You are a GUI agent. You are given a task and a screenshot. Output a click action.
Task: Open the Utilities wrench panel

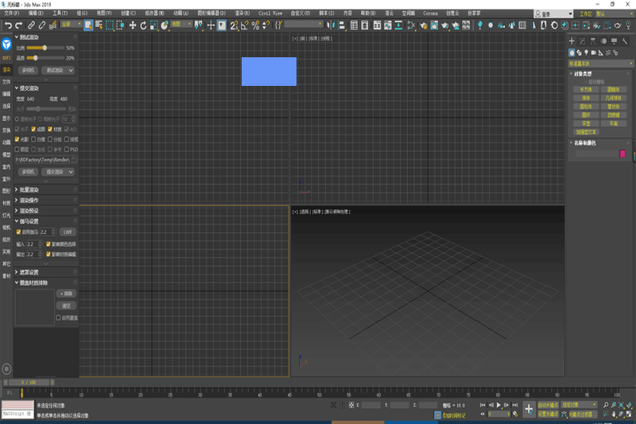pos(626,41)
